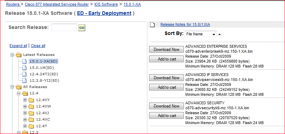285x134 pixels.
Task: Click document icon next to 15.0.1M(ED)
Action: coord(24,68)
